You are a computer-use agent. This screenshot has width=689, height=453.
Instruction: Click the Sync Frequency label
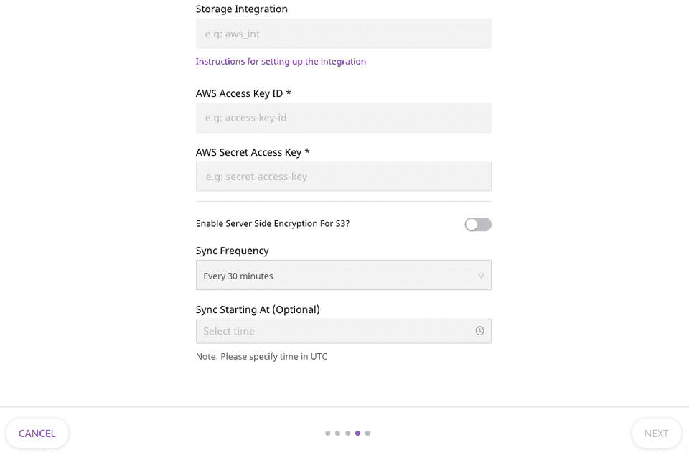click(x=232, y=251)
